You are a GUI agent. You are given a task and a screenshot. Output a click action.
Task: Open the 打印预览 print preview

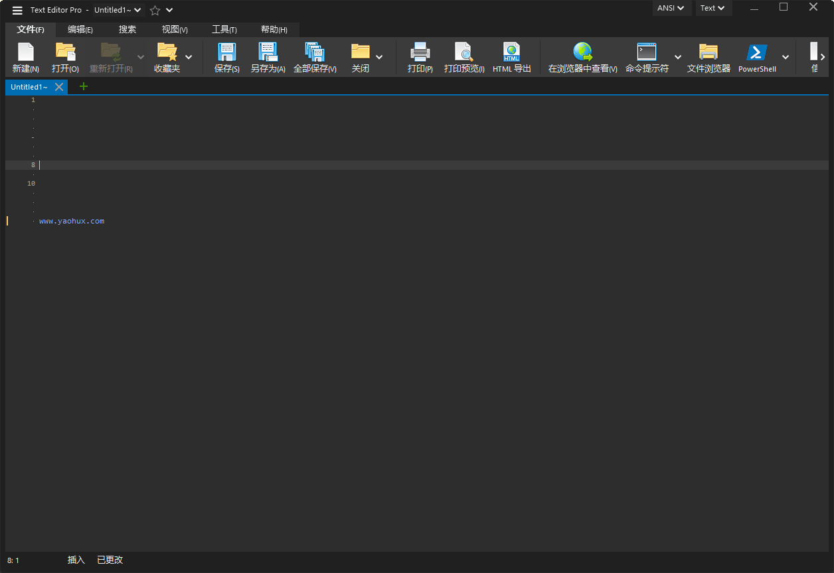coord(463,57)
